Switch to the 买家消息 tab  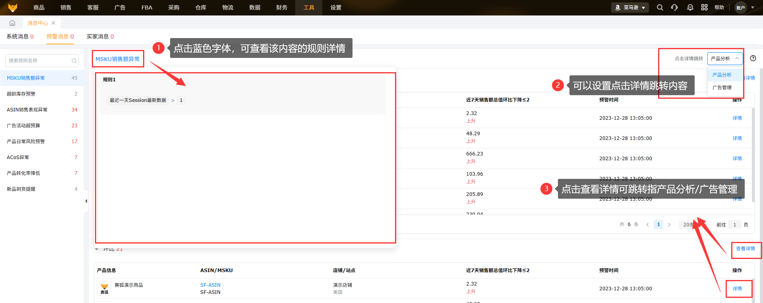tap(100, 36)
